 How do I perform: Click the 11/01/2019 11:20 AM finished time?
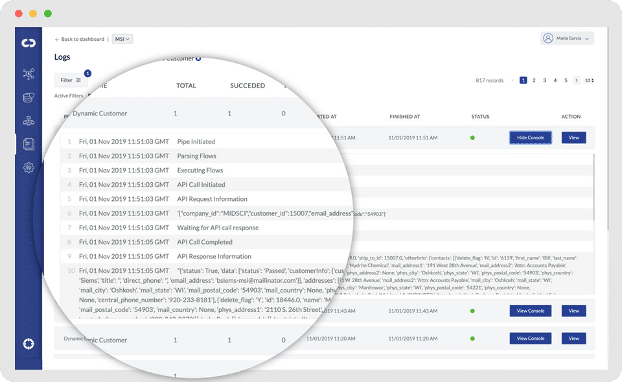(x=413, y=339)
